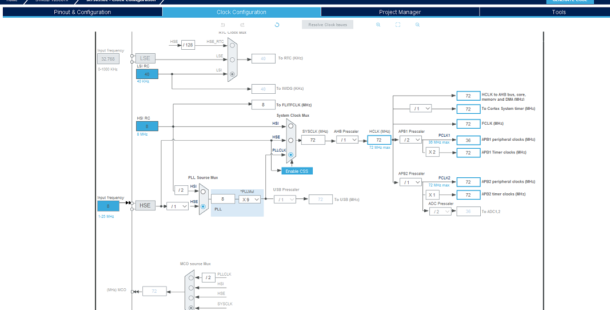
Task: Select HSE in System Clock Mux
Action: pos(290,140)
